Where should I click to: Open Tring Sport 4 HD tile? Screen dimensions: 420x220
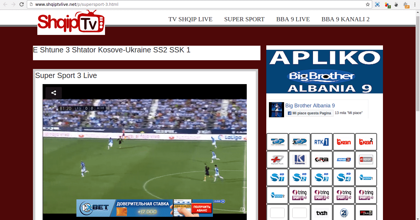366,195
